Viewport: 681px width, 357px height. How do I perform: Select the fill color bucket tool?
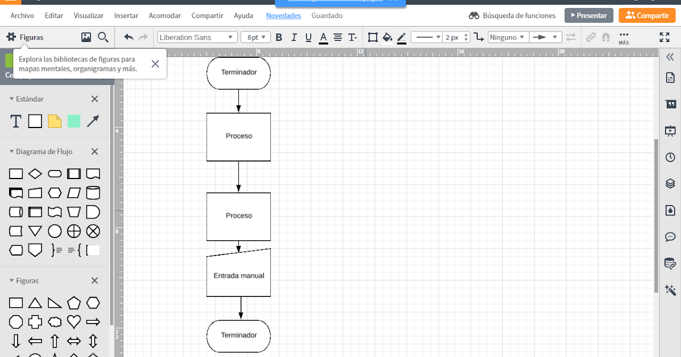[386, 37]
